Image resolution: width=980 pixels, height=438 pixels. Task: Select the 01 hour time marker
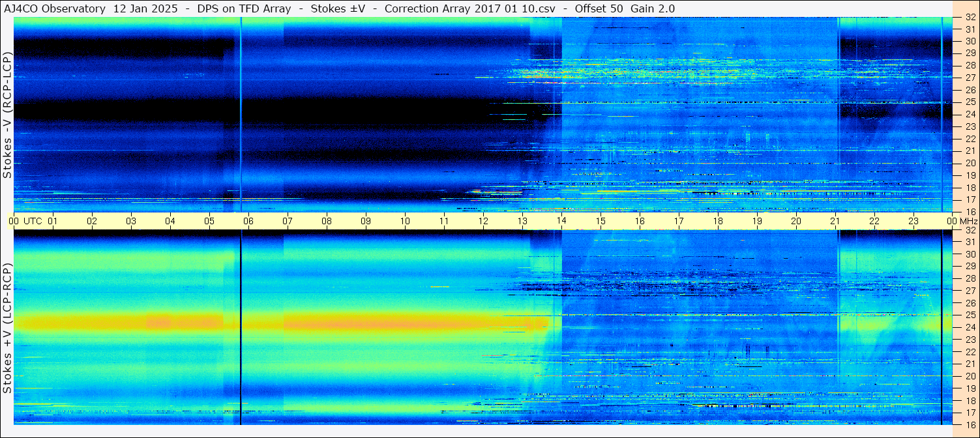click(x=53, y=221)
